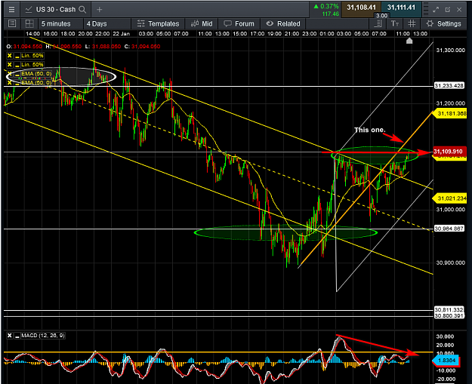Click the second Lin. 50% study label
Screen dimensions: 472x384
[32, 65]
